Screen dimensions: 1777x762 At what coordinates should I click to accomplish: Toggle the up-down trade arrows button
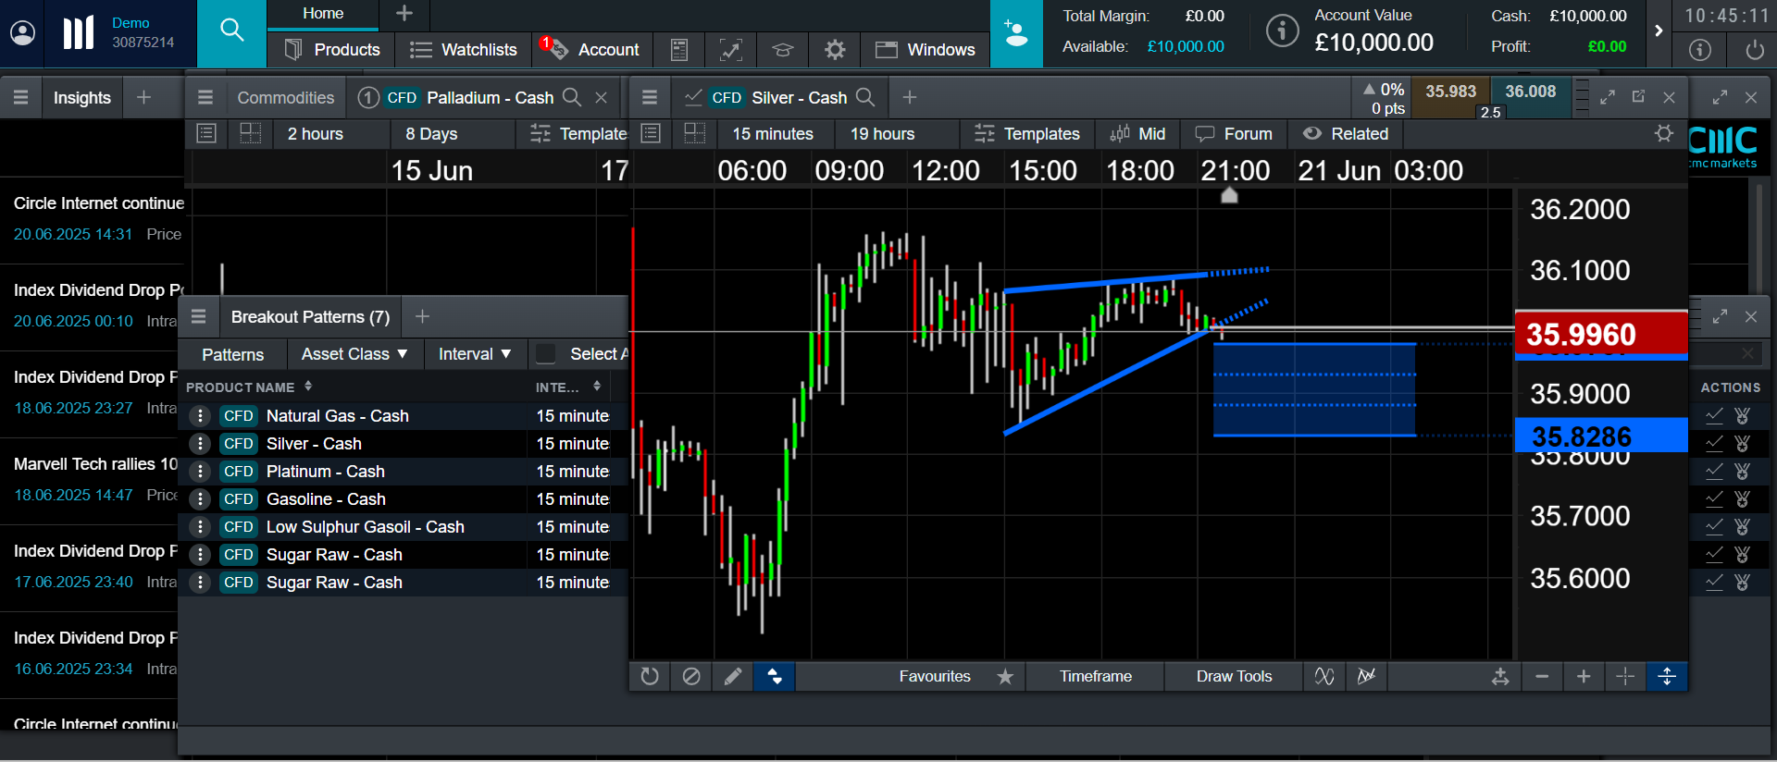pyautogui.click(x=775, y=676)
